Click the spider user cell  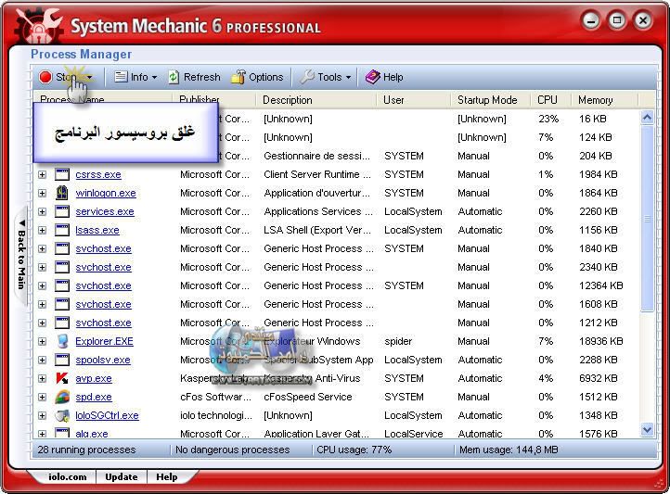click(398, 342)
